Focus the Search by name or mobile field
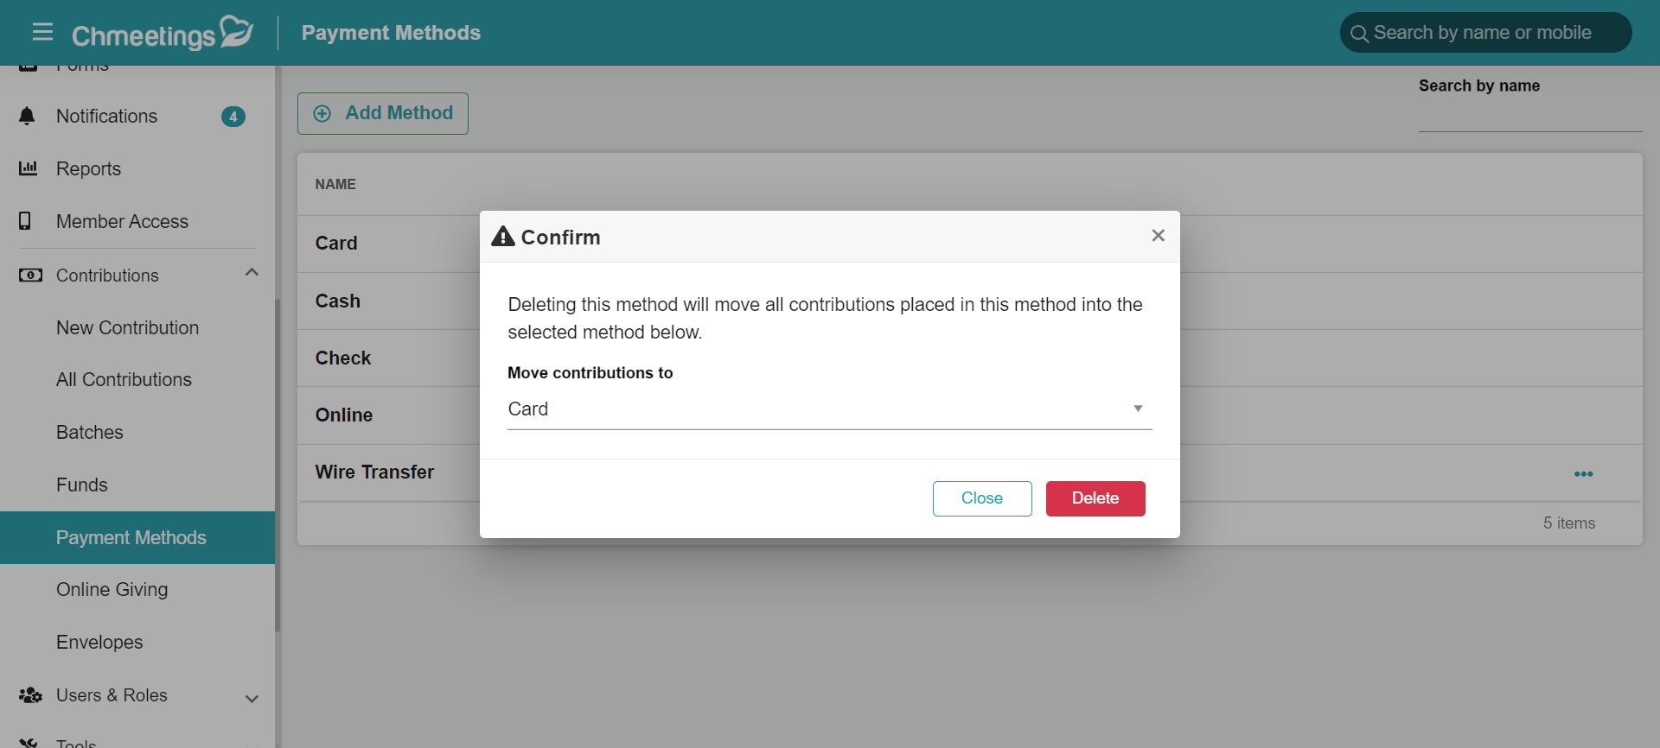This screenshot has width=1660, height=748. 1486,33
